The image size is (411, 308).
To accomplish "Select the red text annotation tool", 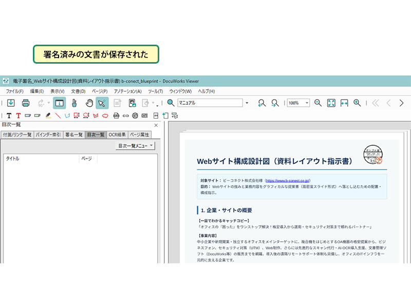I will pos(18,115).
